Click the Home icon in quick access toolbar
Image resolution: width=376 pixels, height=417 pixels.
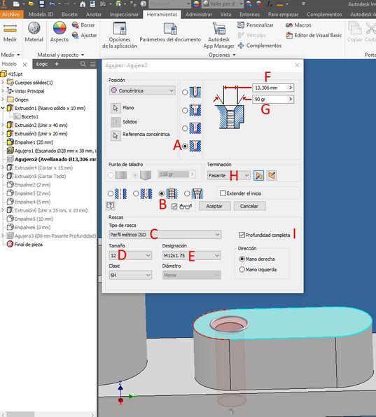point(83,4)
